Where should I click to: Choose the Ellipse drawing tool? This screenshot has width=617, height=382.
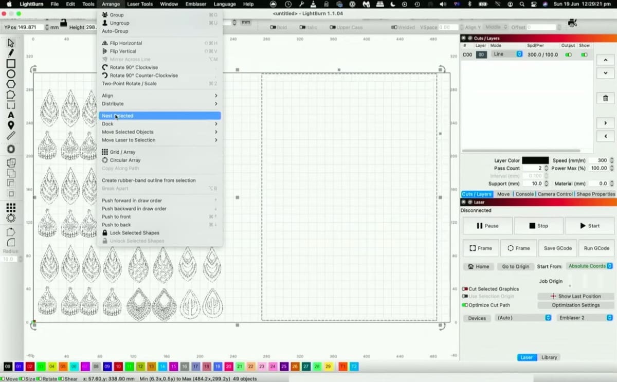point(11,74)
